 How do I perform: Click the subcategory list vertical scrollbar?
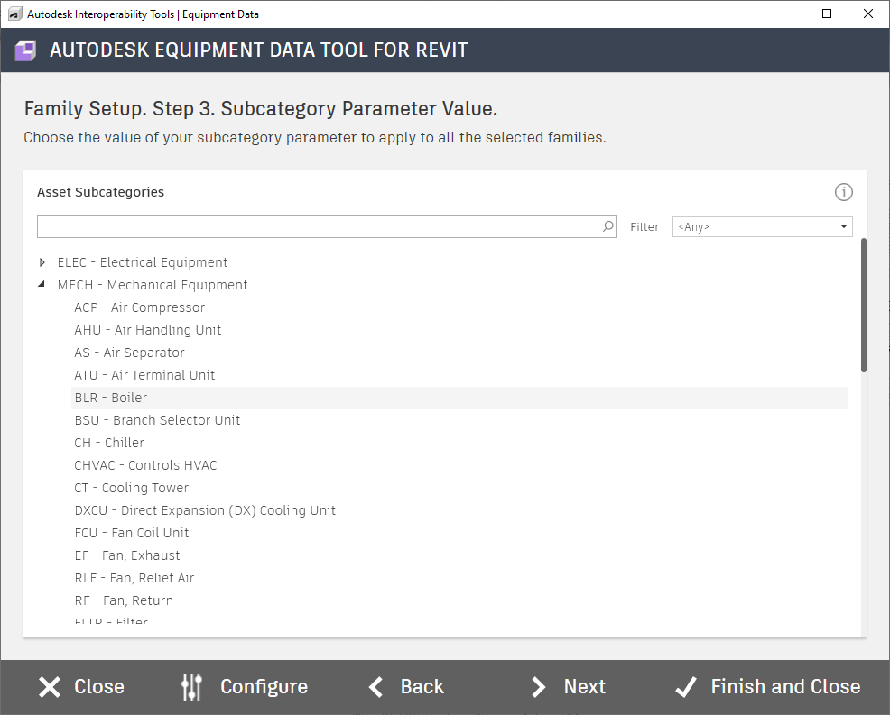coord(864,305)
